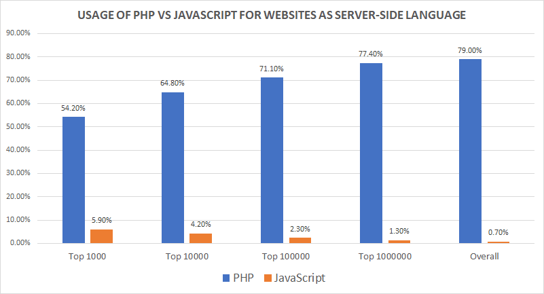
Task: Click the Overall category label
Action: [484, 257]
